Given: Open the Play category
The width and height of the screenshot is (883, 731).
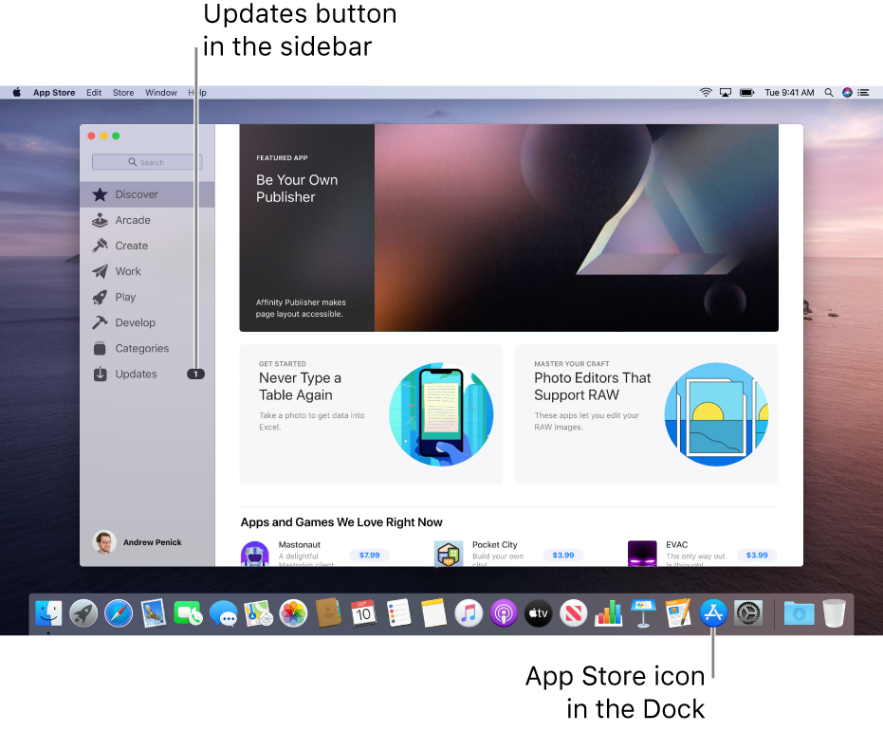Looking at the screenshot, I should [147, 297].
